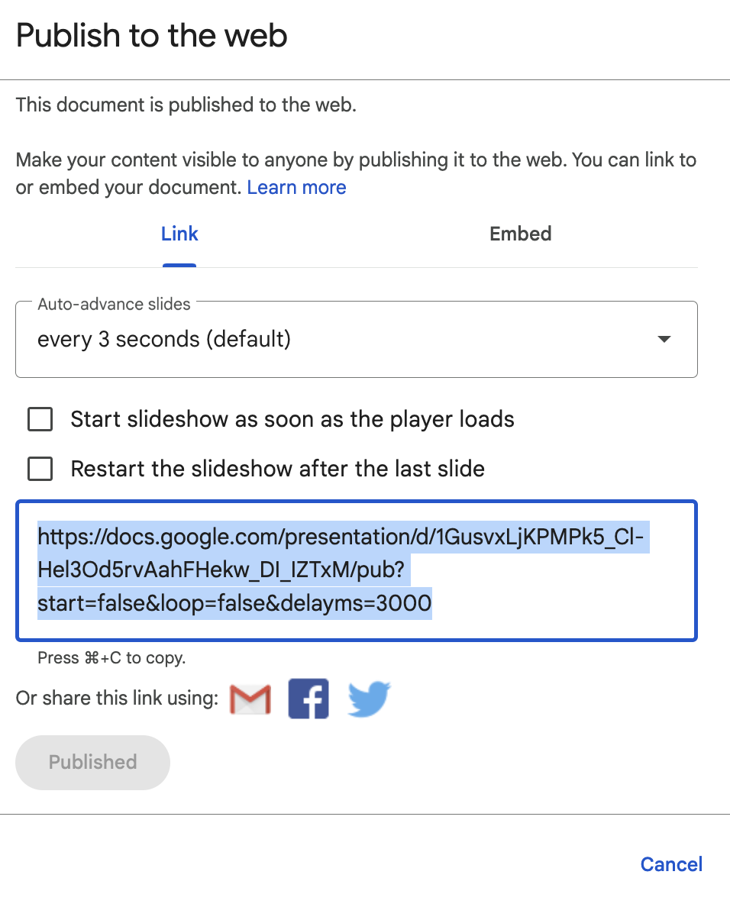Switch to the Embed tab
Screen dimensions: 730x907
point(521,234)
